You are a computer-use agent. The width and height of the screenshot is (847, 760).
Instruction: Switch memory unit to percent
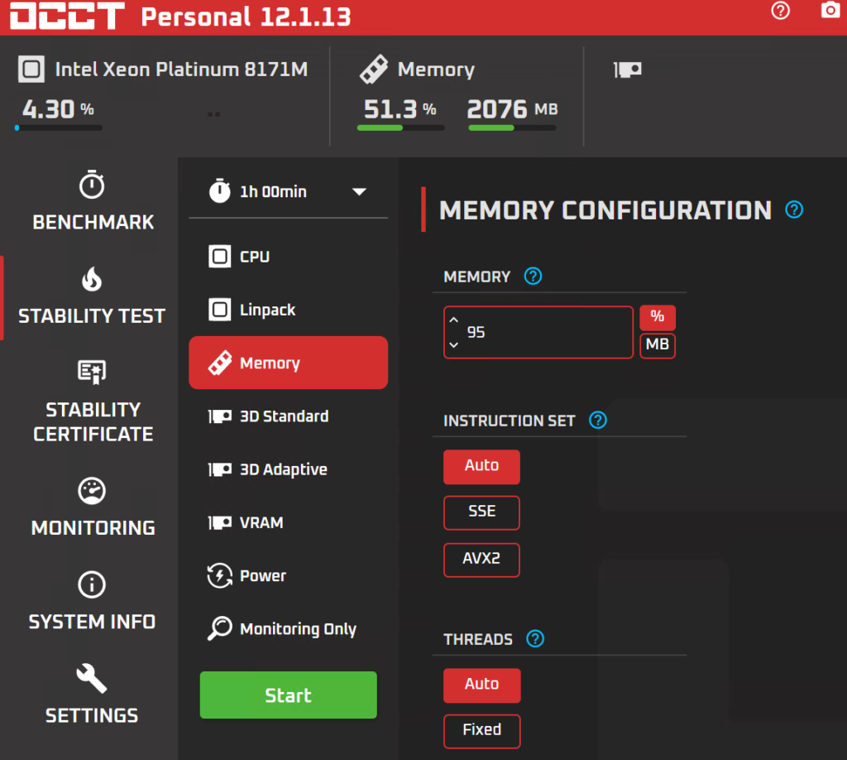tap(658, 317)
